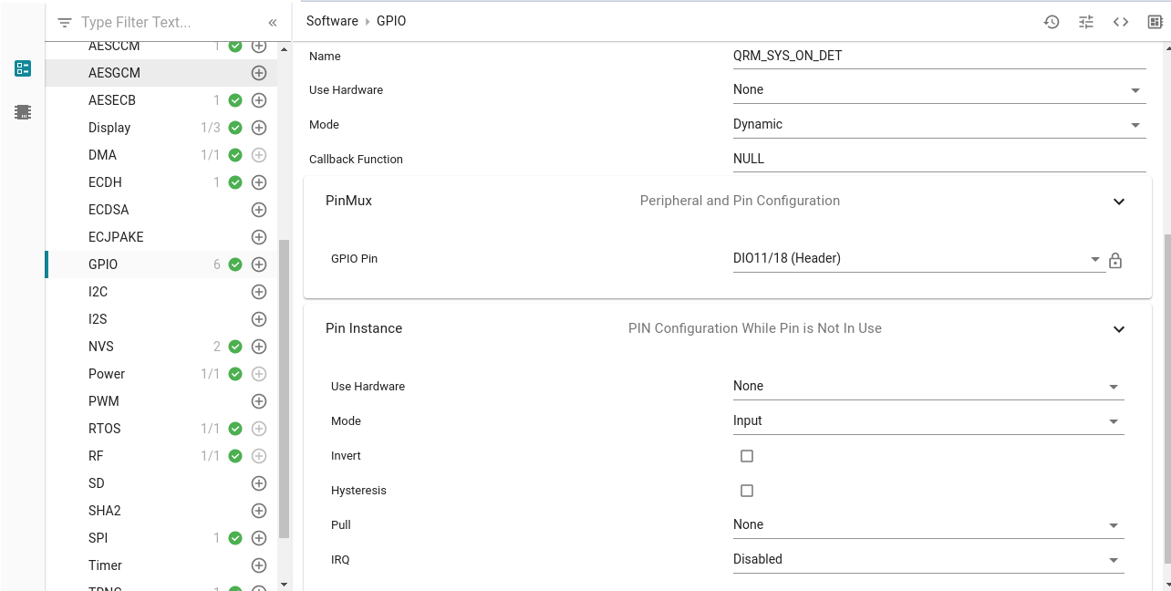Open the GPIO Pin dropdown
Screen dimensions: 1171x591
(917, 259)
